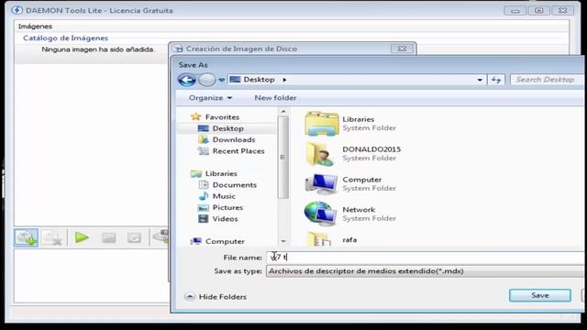
Task: Select Desktop under Favorites
Action: 228,128
